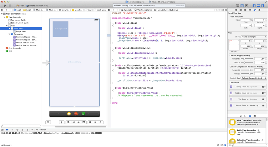This screenshot has height=147, width=268.
Task: Zoom in on the storyboard canvas
Action: 101,122
